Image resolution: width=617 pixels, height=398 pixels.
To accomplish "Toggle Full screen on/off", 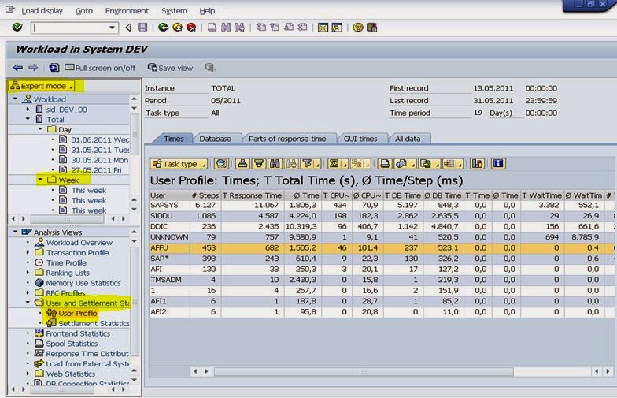I will tap(100, 68).
